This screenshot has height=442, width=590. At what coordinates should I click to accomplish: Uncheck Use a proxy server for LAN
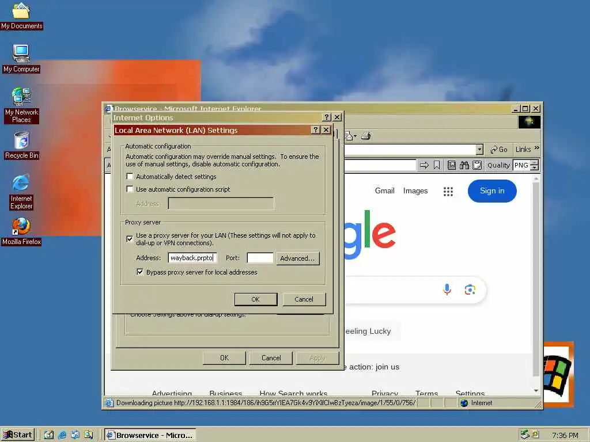pos(130,239)
